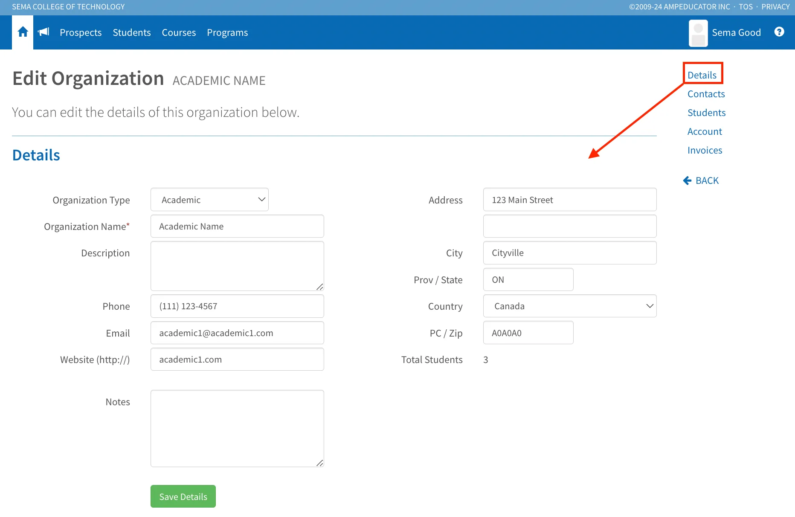Focus the empty second Address line field
This screenshot has width=795, height=517.
570,226
